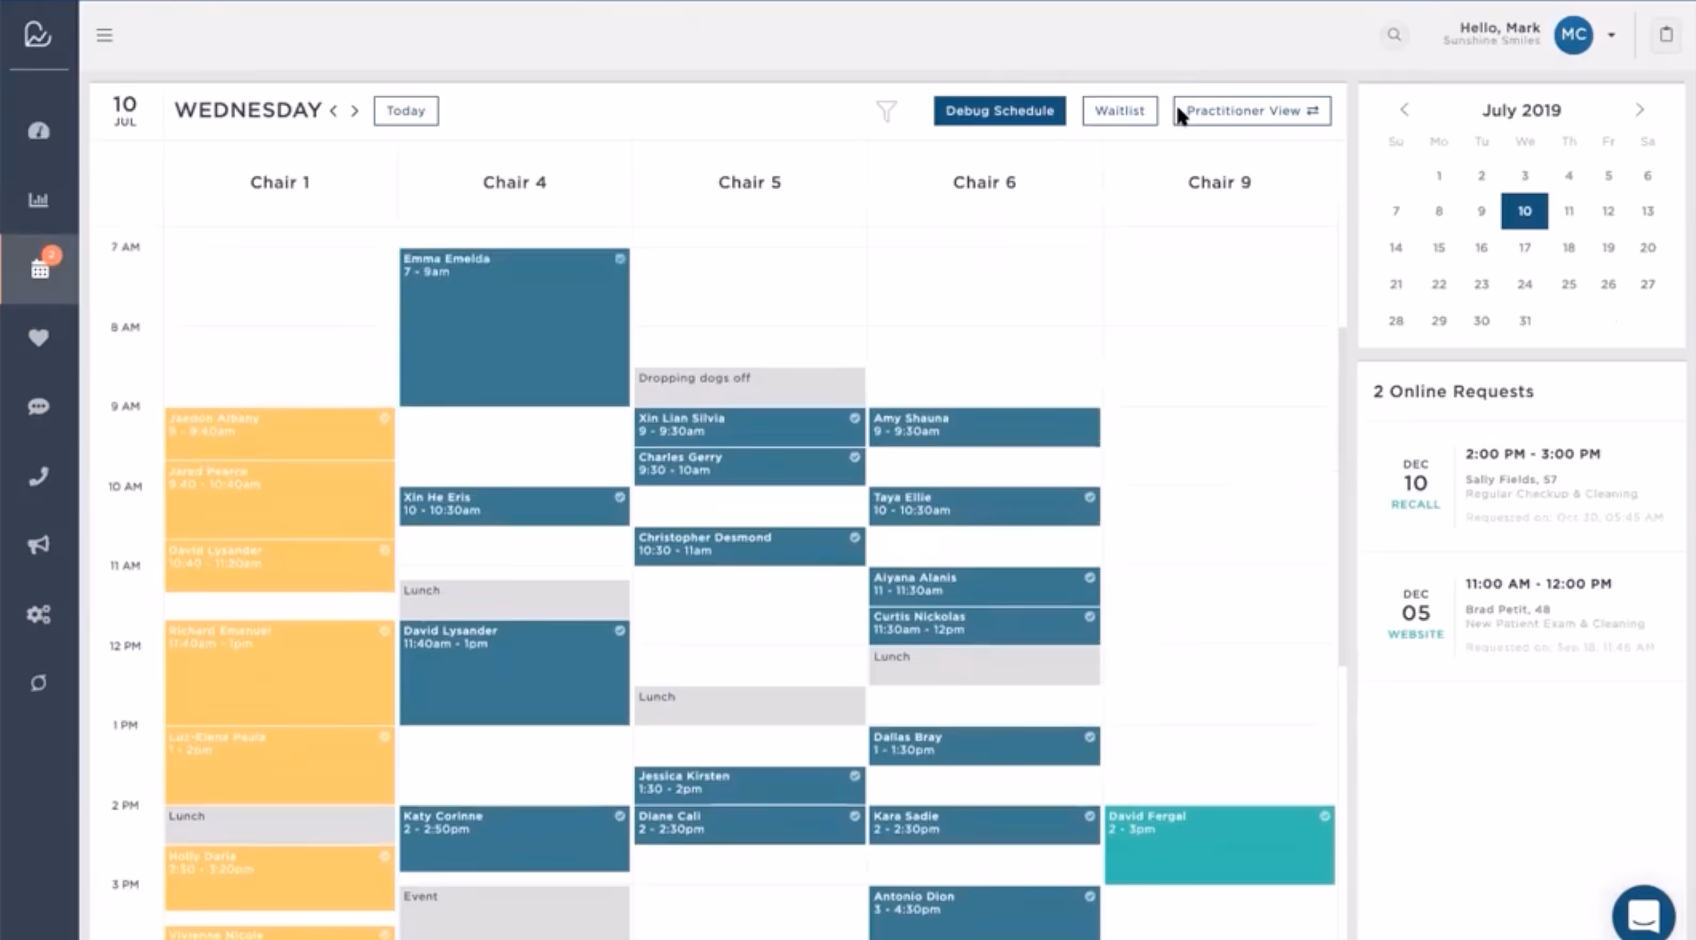Open the calendar schedule sidebar icon

tap(39, 269)
